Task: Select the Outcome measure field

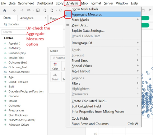Action: (14, 106)
